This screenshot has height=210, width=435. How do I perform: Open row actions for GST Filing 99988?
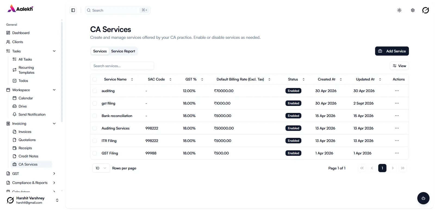point(397,153)
